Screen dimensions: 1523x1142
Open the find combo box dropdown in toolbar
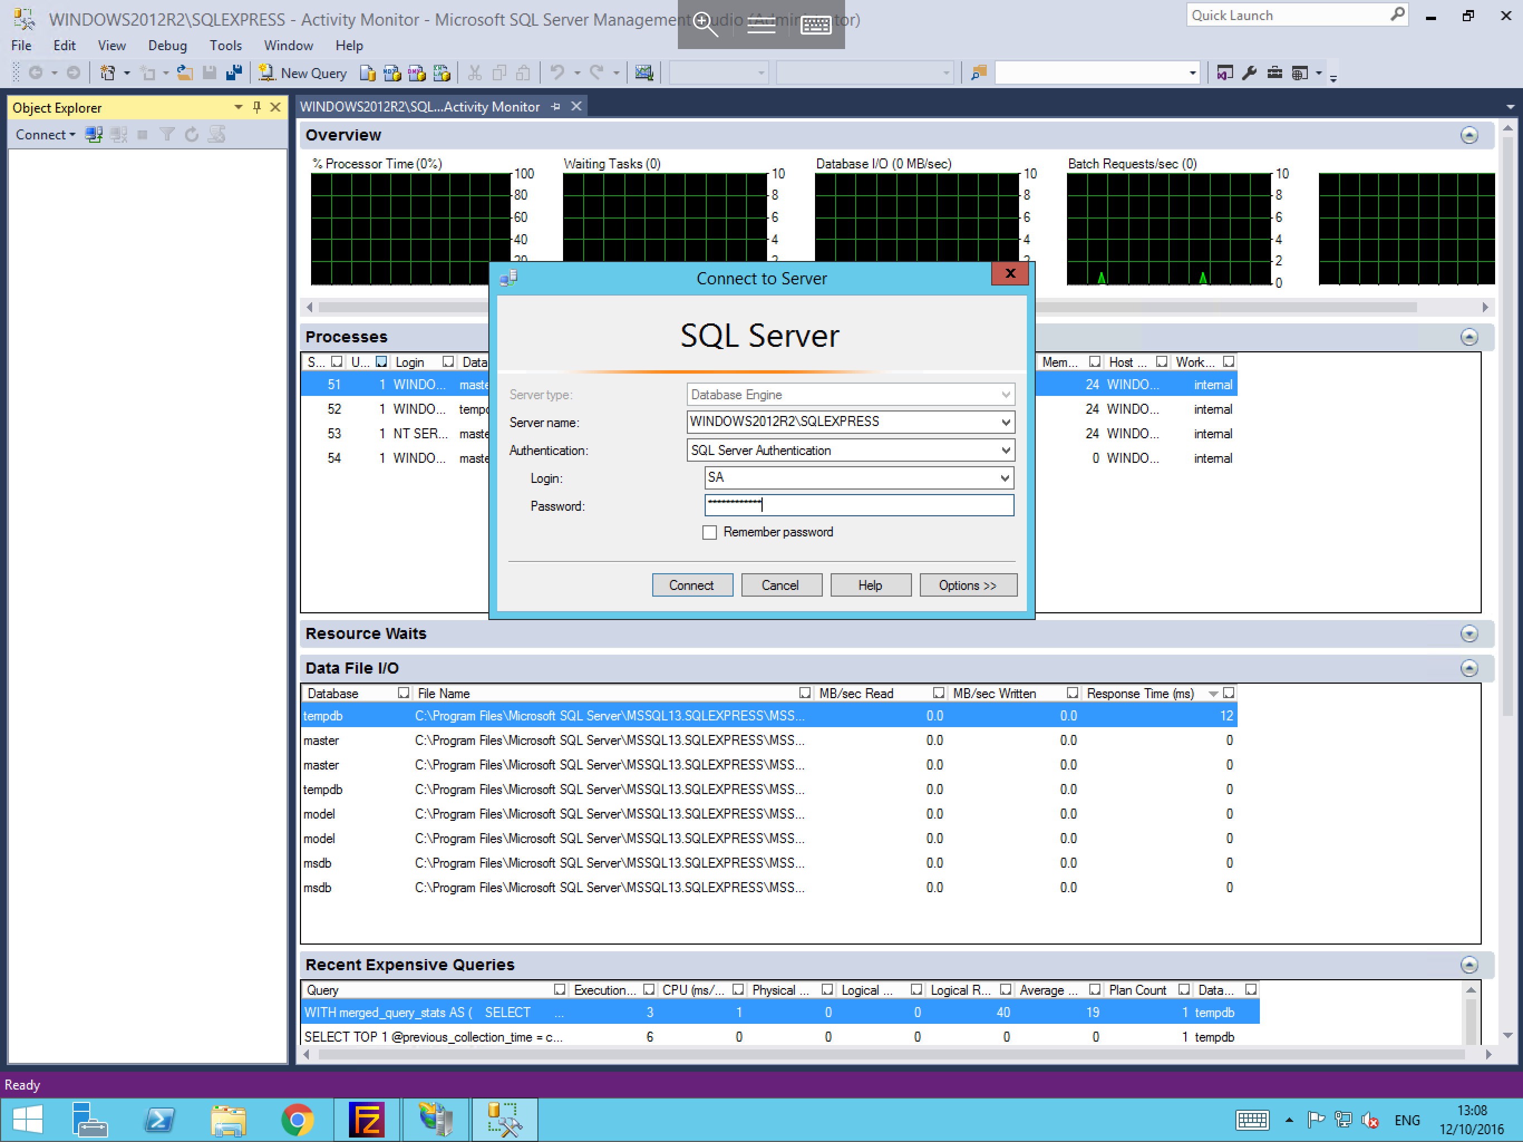click(x=1192, y=73)
